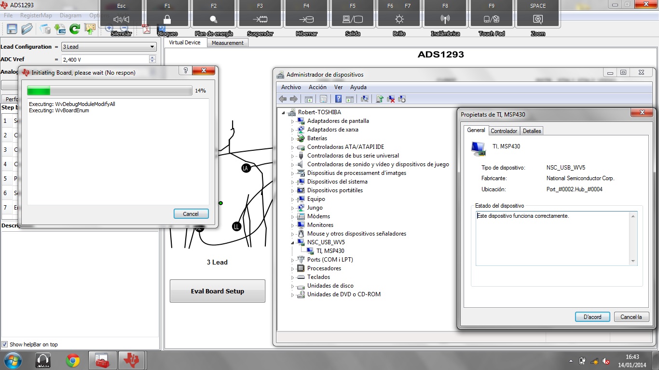659x370 pixels.
Task: Collapse the NSC_USB_WV5 tree node
Action: coord(292,242)
